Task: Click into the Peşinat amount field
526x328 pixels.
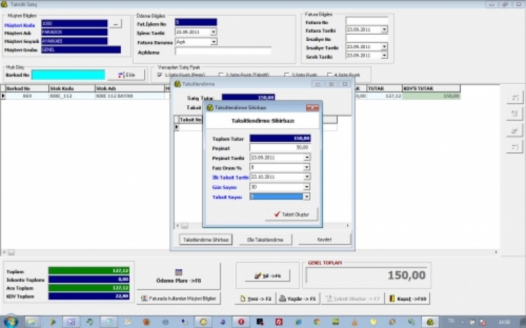Action: [x=279, y=148]
